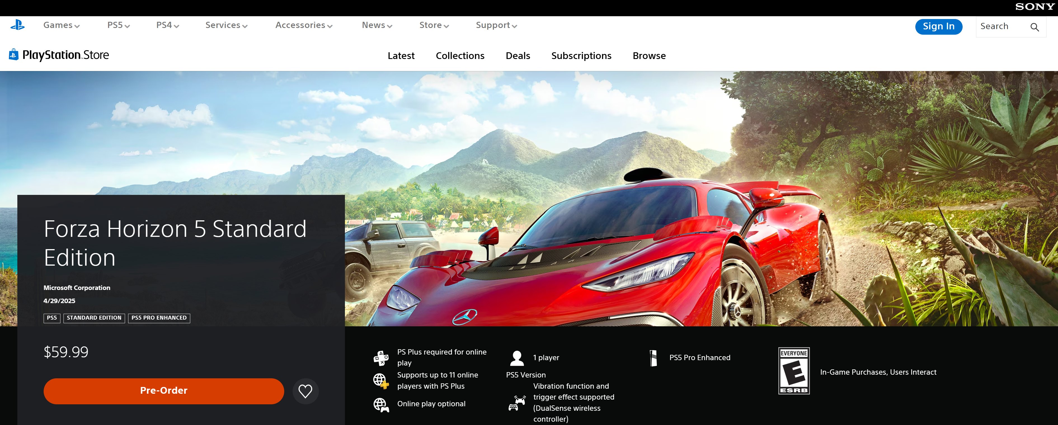Click the Vibration function and trigger effect text

pos(574,403)
